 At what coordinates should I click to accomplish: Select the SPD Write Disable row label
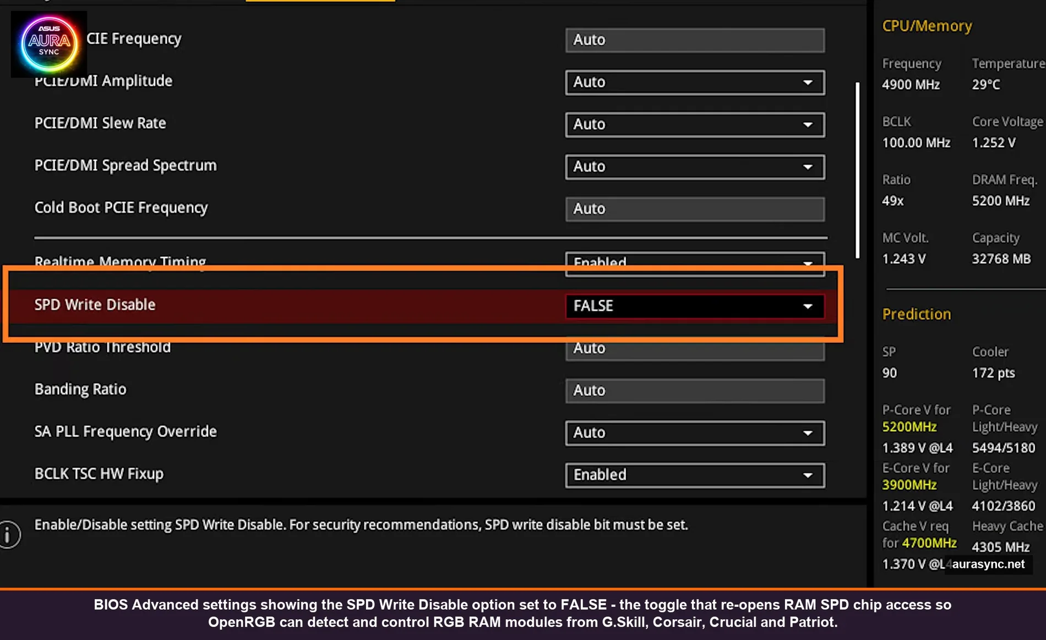95,305
